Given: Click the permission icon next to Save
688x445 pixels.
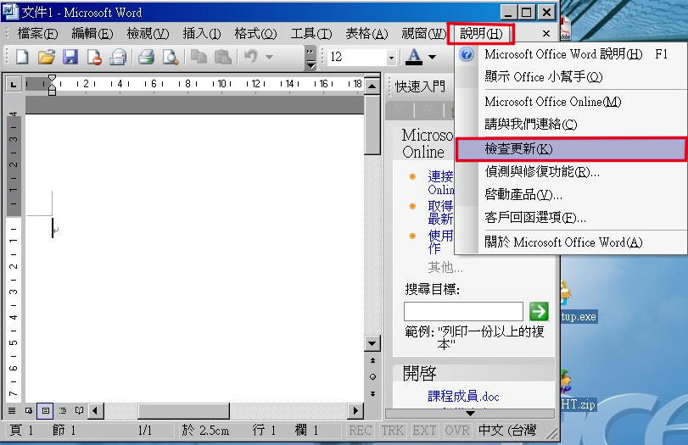Looking at the screenshot, I should point(94,57).
